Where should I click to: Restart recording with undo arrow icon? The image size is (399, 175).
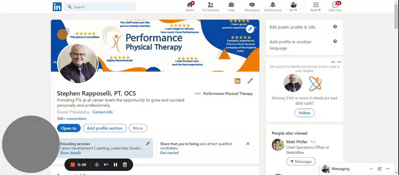tap(106, 165)
